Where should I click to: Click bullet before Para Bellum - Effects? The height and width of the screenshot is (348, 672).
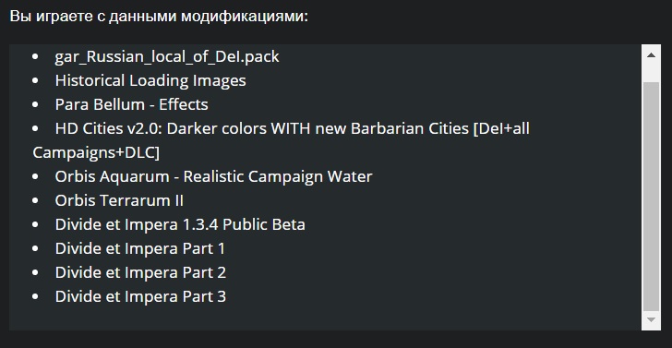tap(35, 104)
